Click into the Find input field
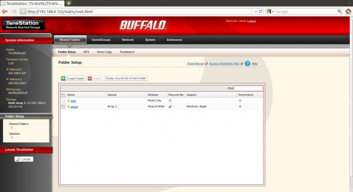The height and width of the screenshot is (192, 353). pyautogui.click(x=248, y=88)
